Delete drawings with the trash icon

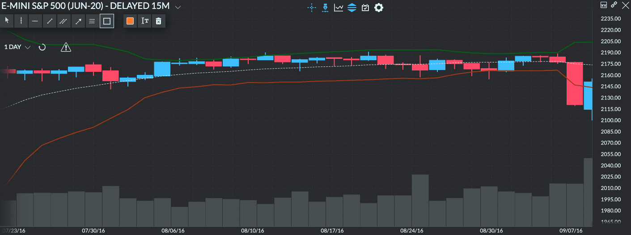[x=158, y=21]
